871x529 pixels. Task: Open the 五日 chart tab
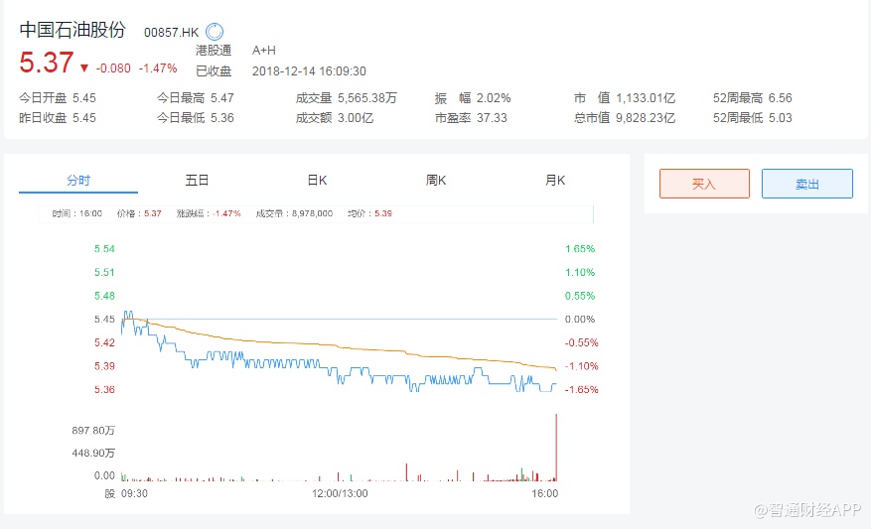tap(198, 181)
